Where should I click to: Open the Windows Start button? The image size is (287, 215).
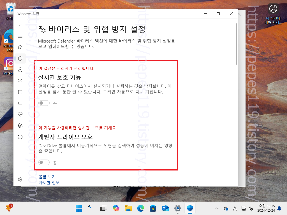(79, 208)
